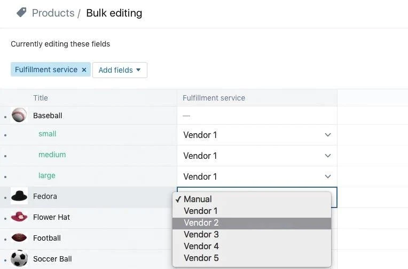Screen dimensions: 408x269
Task: Click the Baseball product thumbnail
Action: [19, 115]
